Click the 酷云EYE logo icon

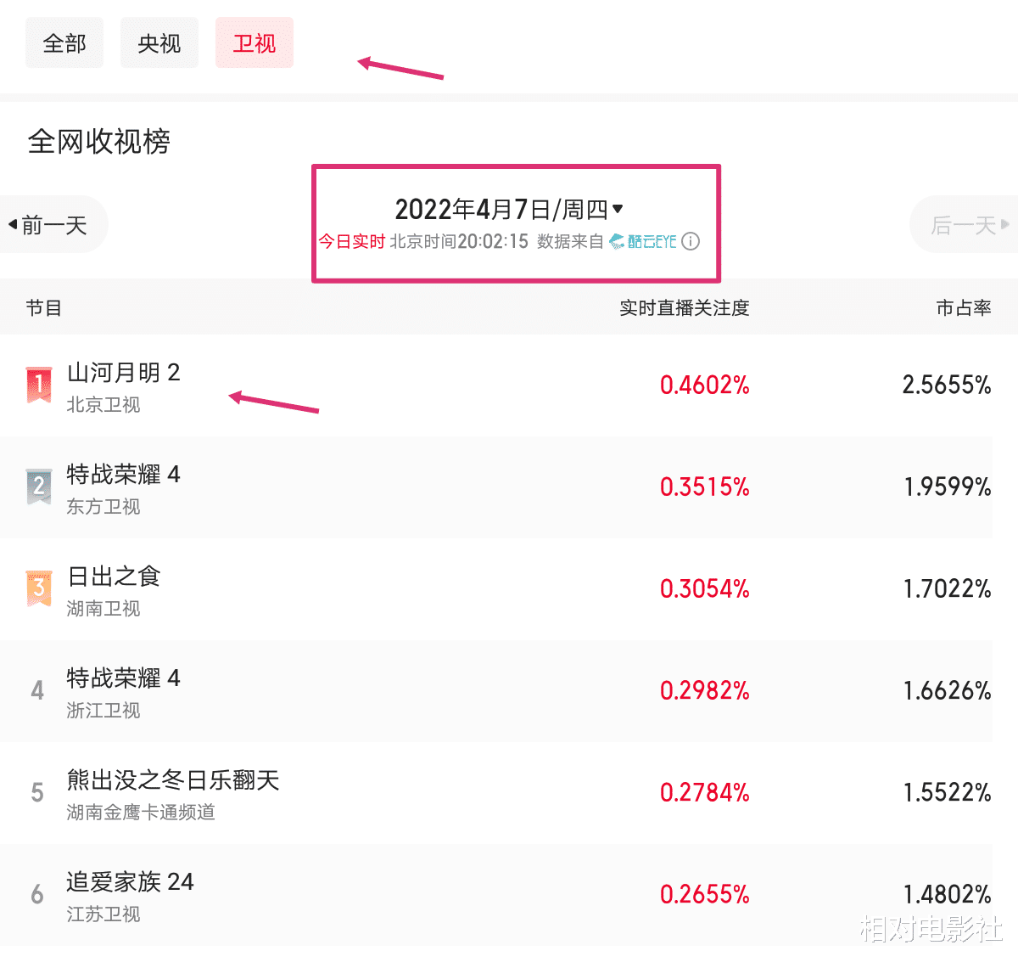617,242
